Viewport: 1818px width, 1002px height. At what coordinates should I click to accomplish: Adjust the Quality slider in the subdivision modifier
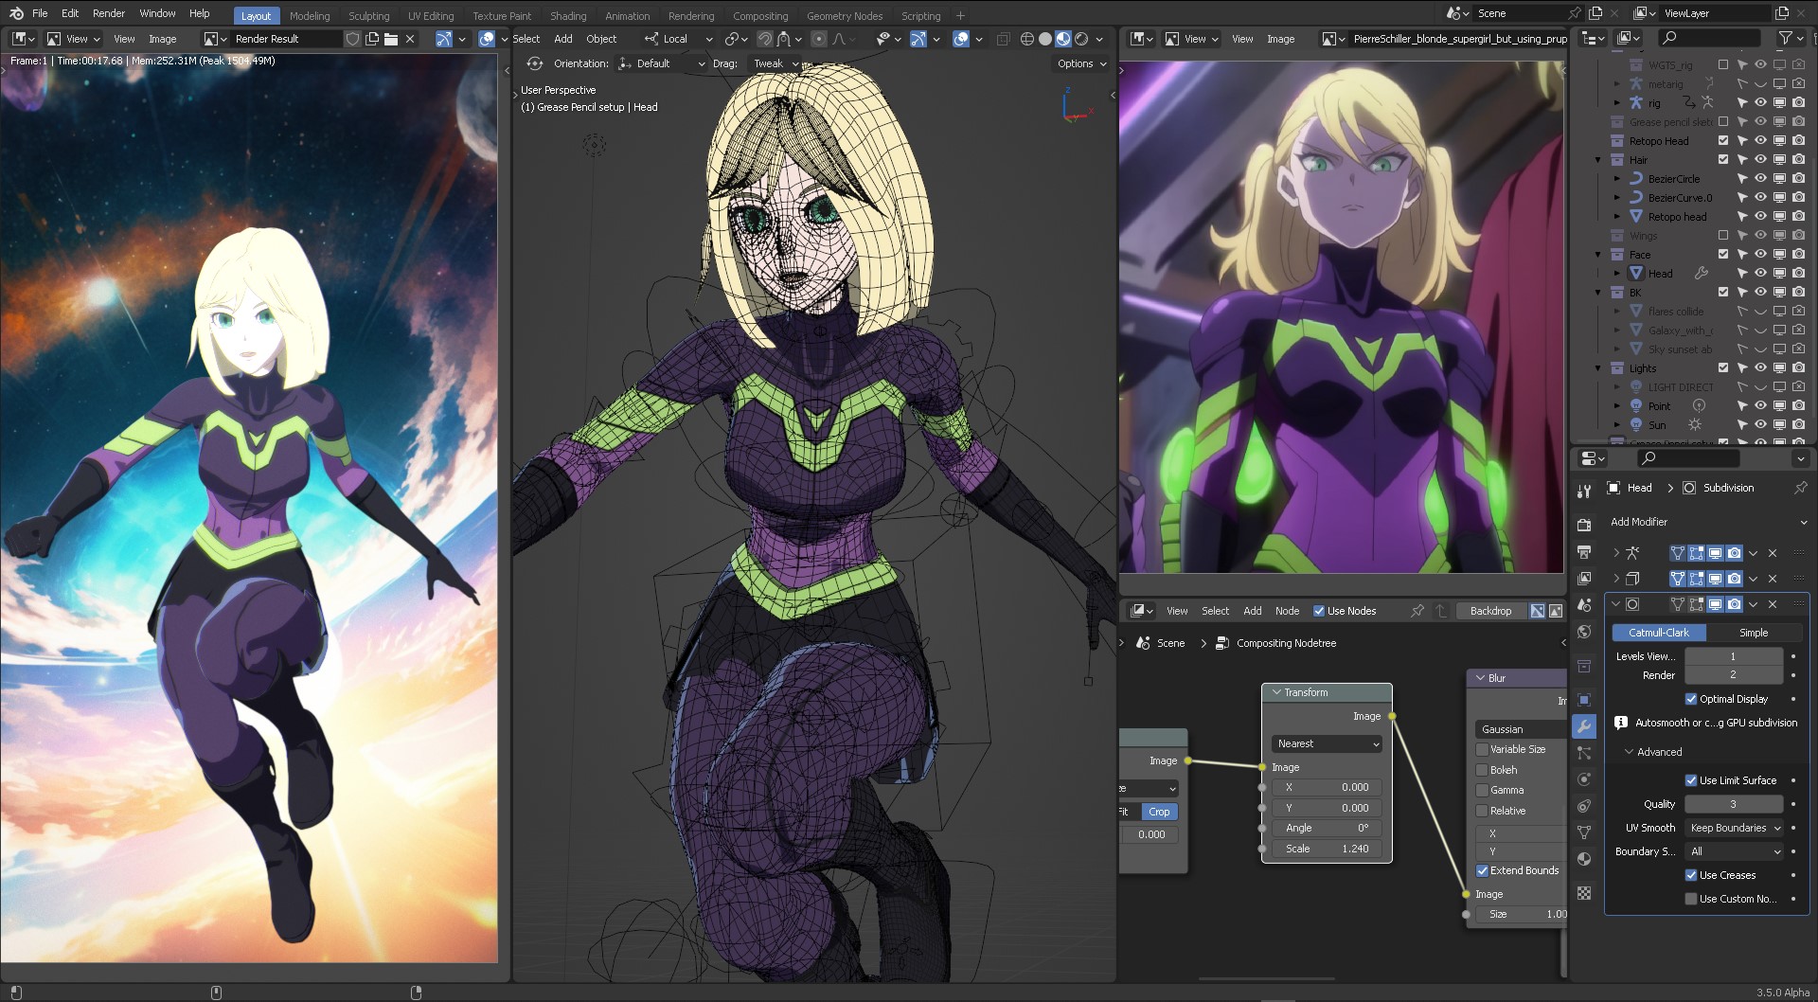pyautogui.click(x=1734, y=803)
